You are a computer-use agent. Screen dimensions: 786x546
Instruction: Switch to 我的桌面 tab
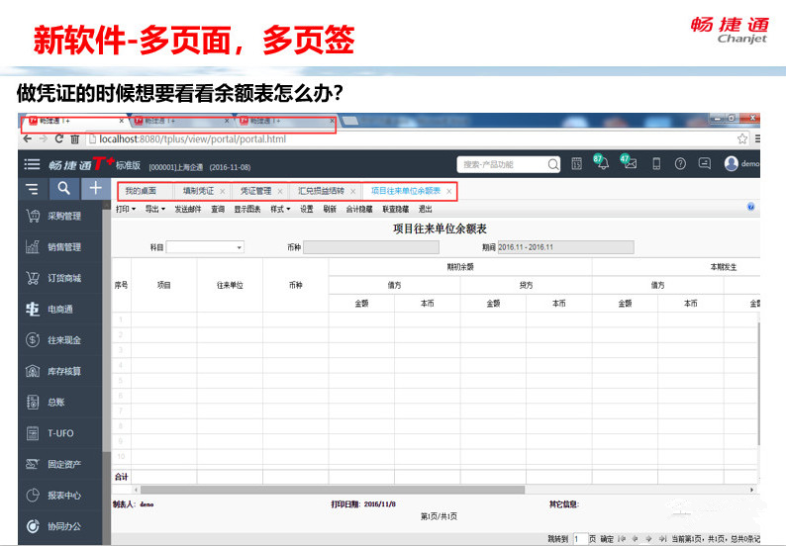click(141, 191)
